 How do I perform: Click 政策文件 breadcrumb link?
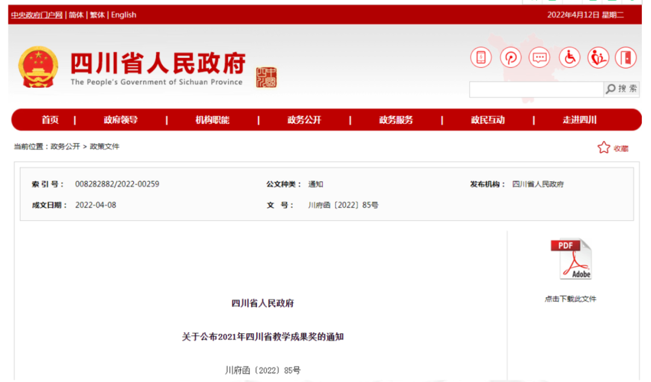(x=105, y=146)
